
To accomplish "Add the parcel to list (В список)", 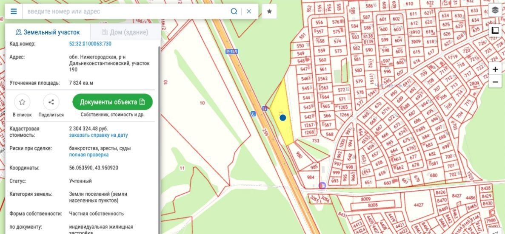I will (22, 102).
